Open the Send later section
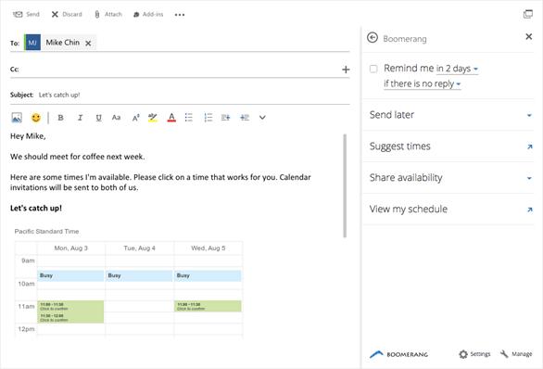The image size is (543, 369). click(x=448, y=115)
